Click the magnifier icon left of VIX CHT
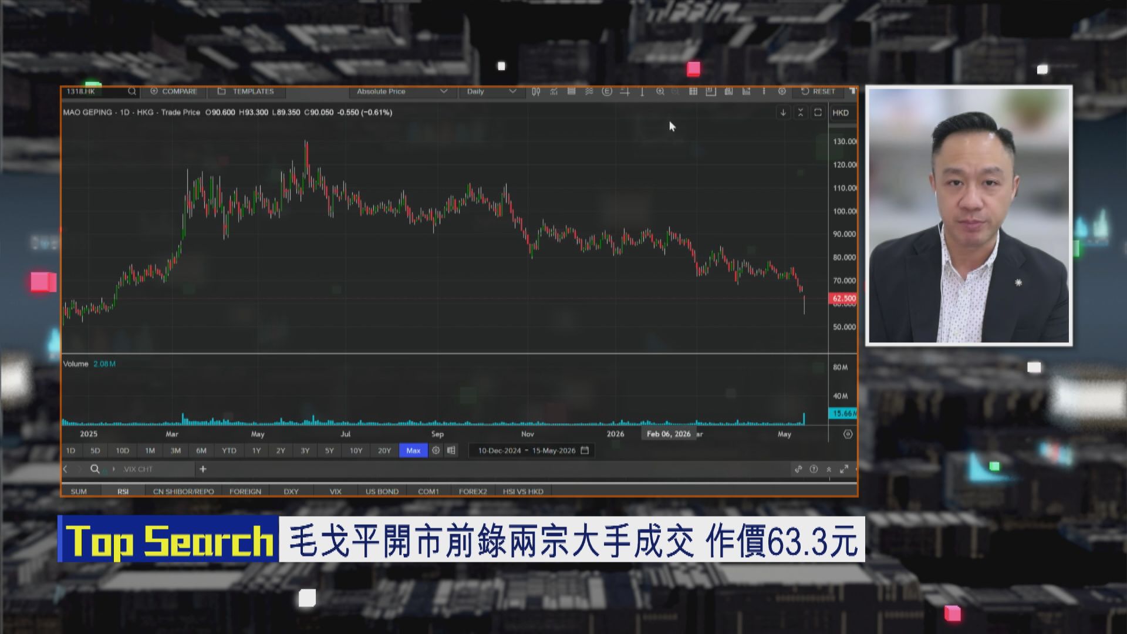Screen dimensions: 1127x634 tap(95, 469)
